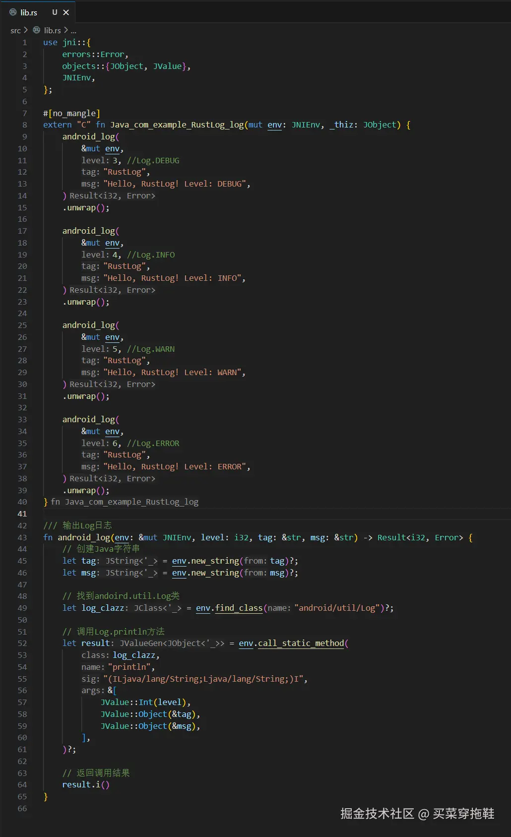Expand the chevron after src in the breadcrumb
Image resolution: width=511 pixels, height=837 pixels.
[26, 30]
